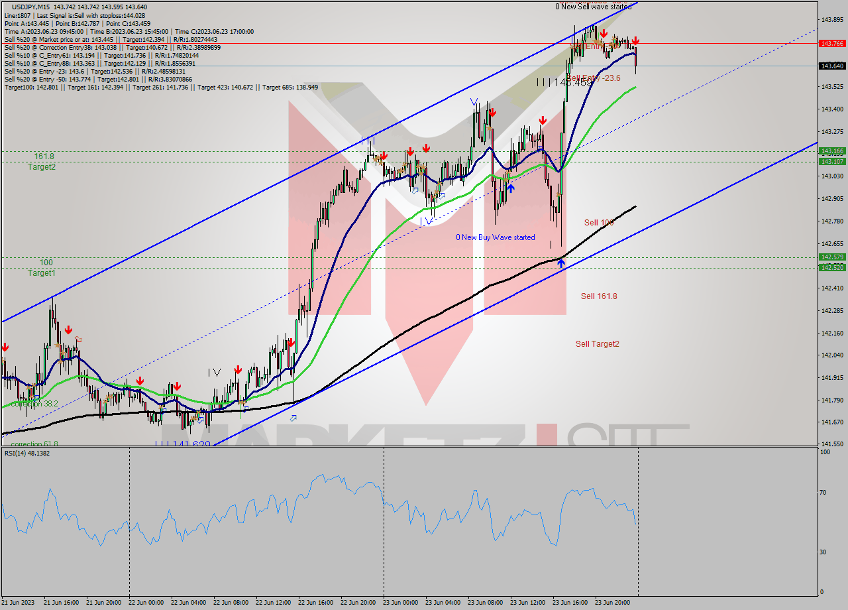This screenshot has width=848, height=610.
Task: Click the 'Sell 161.8' label
Action: click(599, 296)
